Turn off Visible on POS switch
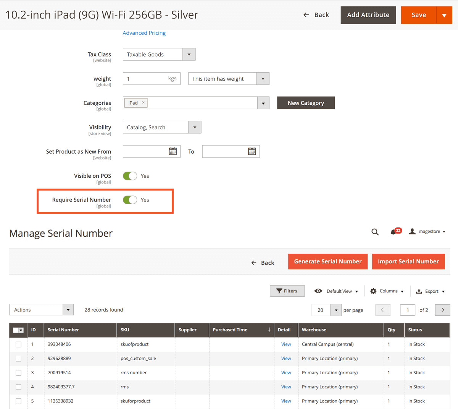The image size is (458, 409). (130, 176)
